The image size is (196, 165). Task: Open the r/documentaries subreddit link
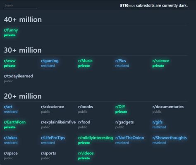[168, 107]
